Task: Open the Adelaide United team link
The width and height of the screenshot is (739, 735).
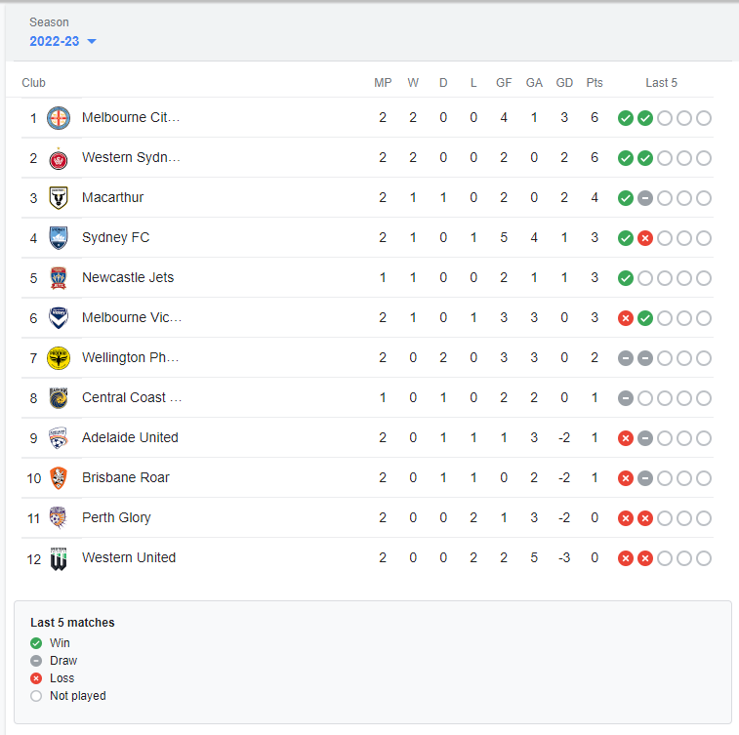Action: pyautogui.click(x=130, y=437)
